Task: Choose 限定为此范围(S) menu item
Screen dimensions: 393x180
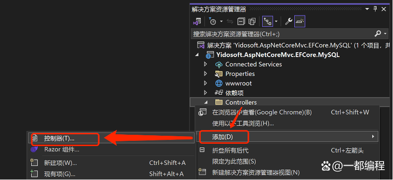Action: pos(287,162)
